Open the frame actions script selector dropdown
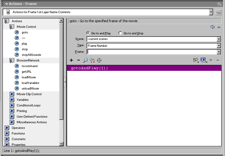Image resolution: width=225 pixels, height=156 pixels. pyautogui.click(x=211, y=12)
